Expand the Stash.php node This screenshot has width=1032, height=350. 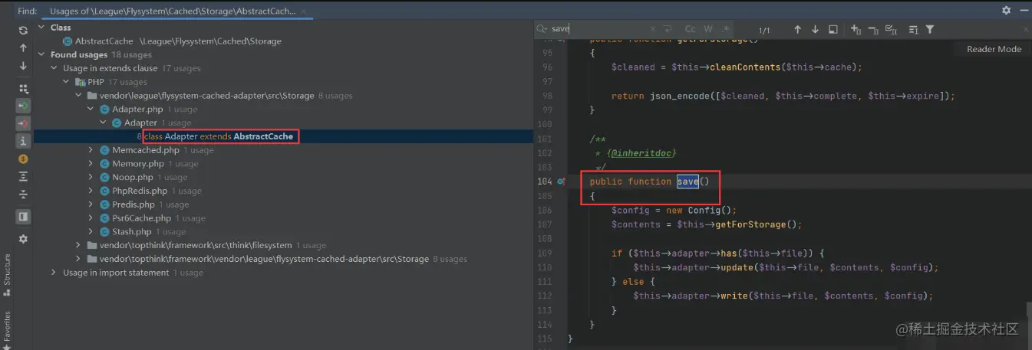click(91, 232)
